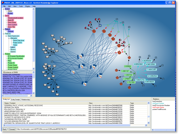Collapse the Gene Expression tree branch
179x134 pixels.
7,36
